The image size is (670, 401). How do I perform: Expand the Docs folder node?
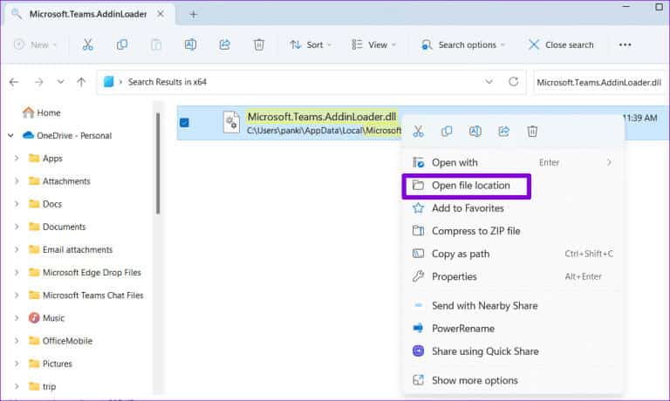pyautogui.click(x=17, y=204)
